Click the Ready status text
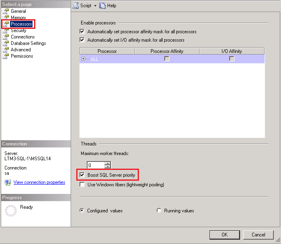 26,207
